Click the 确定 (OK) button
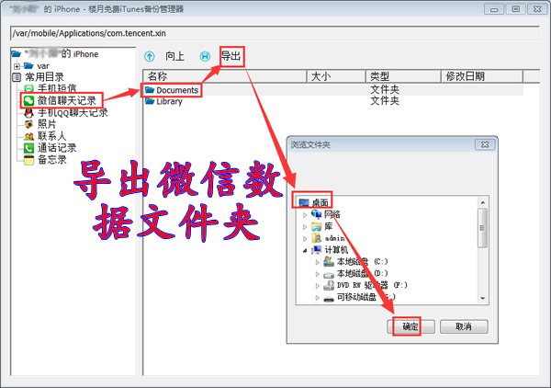The width and height of the screenshot is (551, 388). pyautogui.click(x=410, y=326)
